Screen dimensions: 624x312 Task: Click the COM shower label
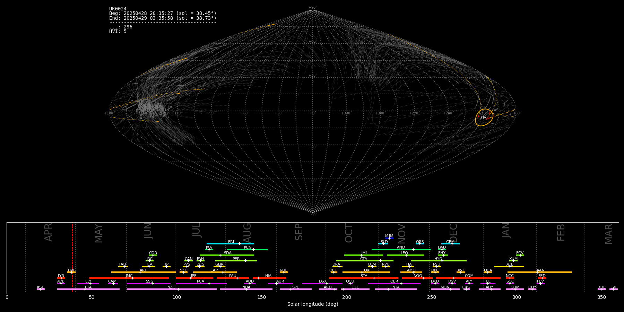[469, 276]
